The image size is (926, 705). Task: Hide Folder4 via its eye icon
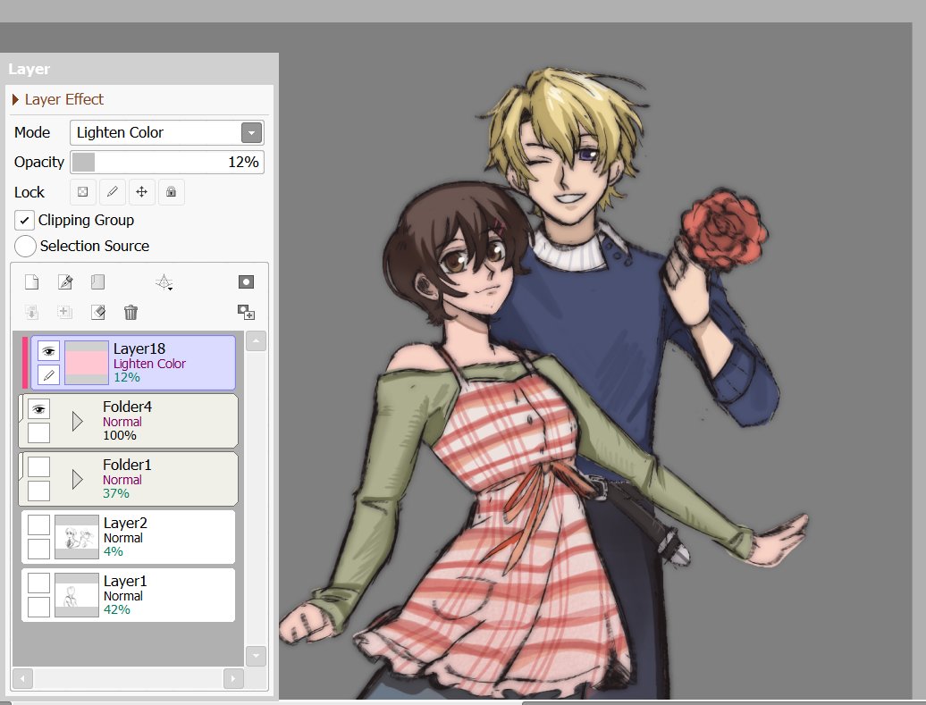coord(39,408)
